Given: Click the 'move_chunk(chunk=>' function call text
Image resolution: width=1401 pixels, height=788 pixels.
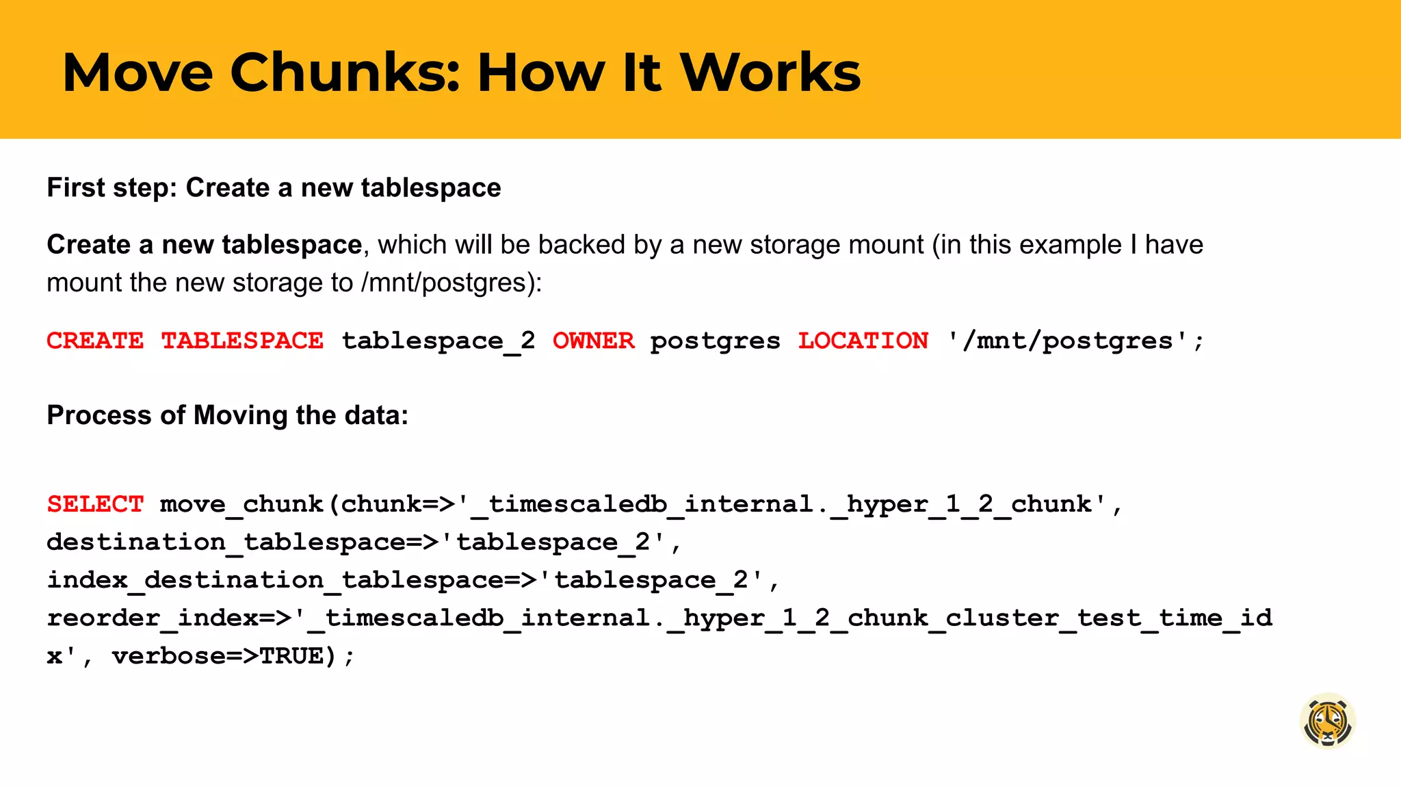Looking at the screenshot, I should (x=307, y=505).
